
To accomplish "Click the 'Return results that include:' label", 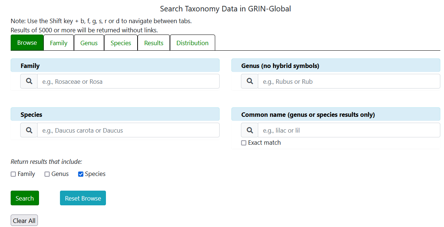I will pos(46,162).
